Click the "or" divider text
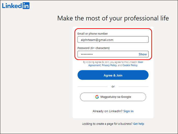 pyautogui.click(x=113, y=86)
